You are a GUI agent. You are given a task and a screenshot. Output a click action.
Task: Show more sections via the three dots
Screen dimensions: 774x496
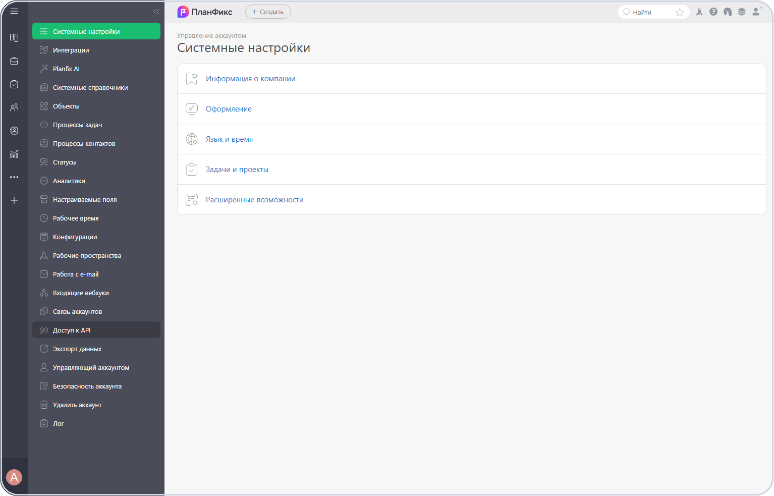[x=14, y=177]
